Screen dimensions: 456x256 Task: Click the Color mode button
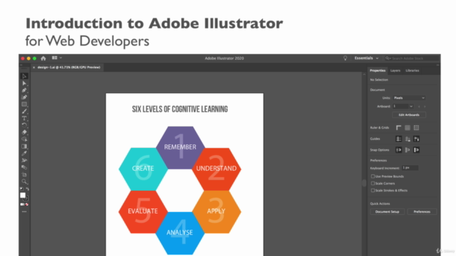point(22,204)
